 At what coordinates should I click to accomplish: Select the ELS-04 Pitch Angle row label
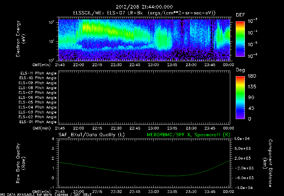click(x=38, y=107)
